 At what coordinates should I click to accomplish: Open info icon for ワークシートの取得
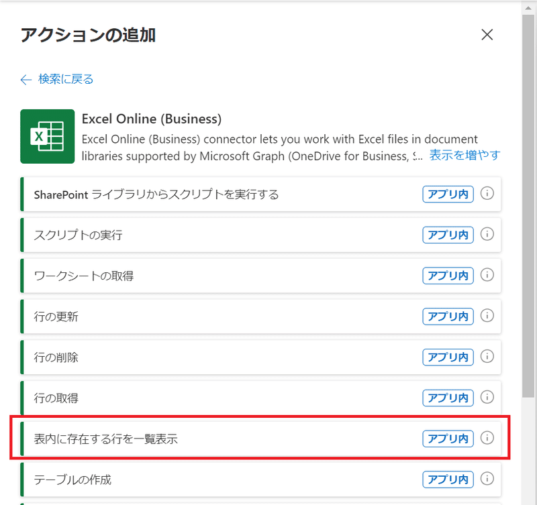click(x=487, y=275)
